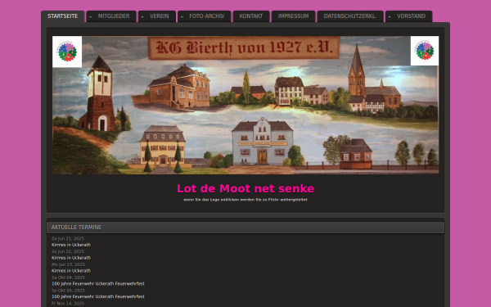491x307 pixels.
Task: Click the Flickr redirect hint text
Action: click(x=245, y=200)
